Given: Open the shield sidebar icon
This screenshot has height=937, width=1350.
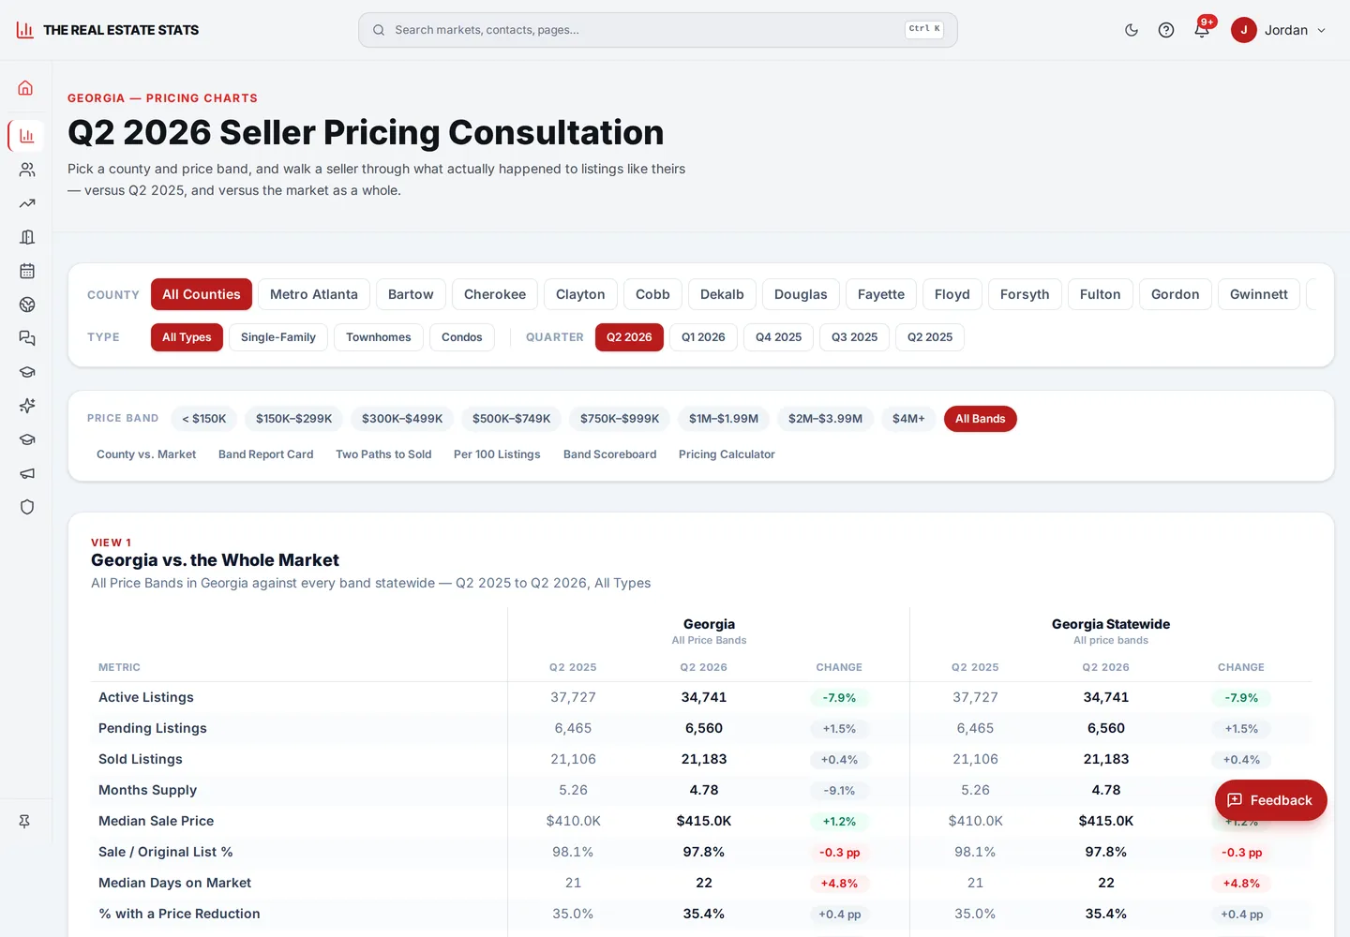Looking at the screenshot, I should 26,507.
